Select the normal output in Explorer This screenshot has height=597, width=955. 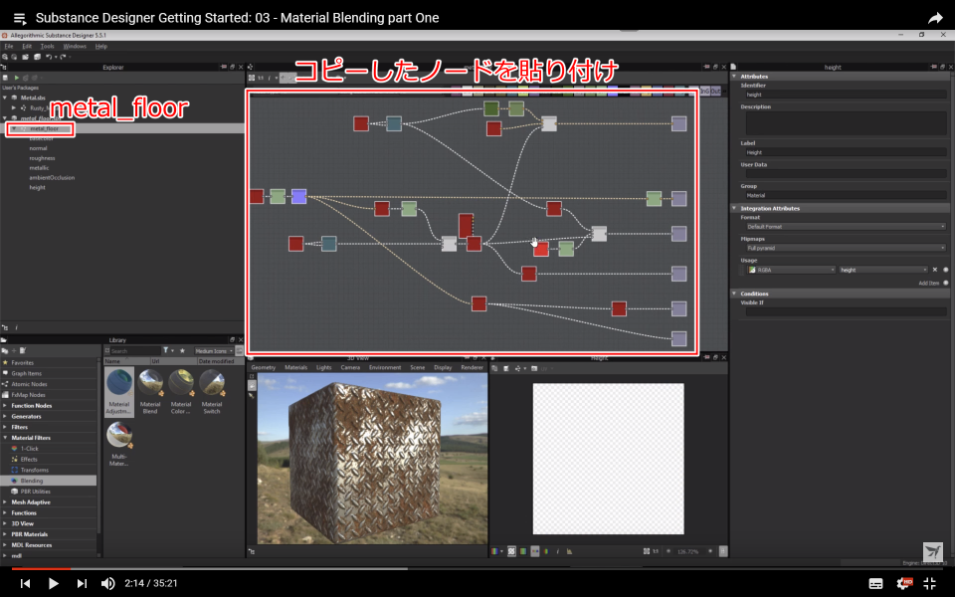(x=38, y=148)
